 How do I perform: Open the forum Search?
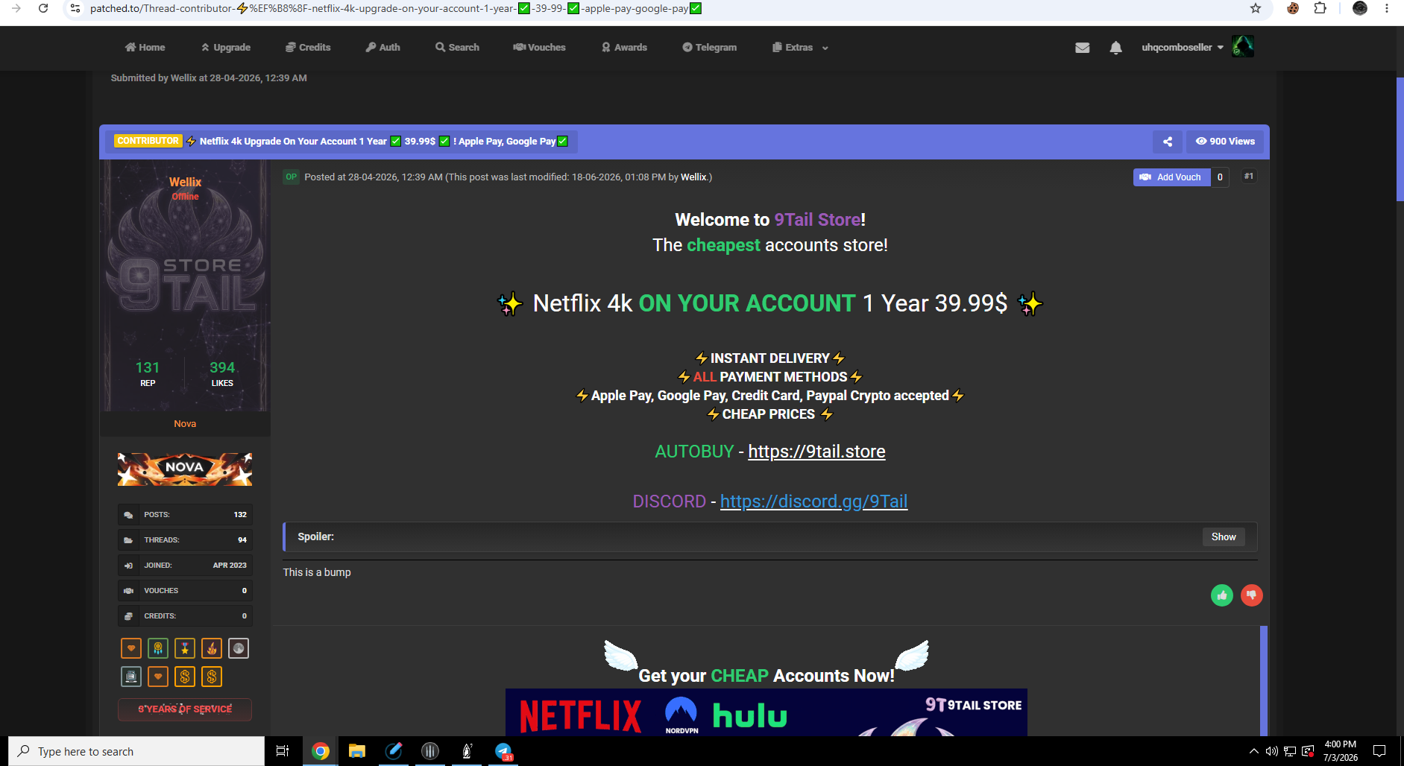[x=458, y=48]
